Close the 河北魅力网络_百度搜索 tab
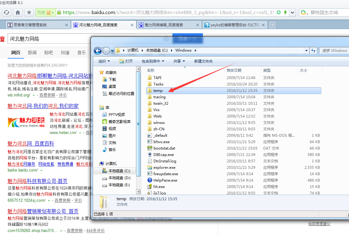Viewport: 349px width, 235px height. tap(132, 25)
